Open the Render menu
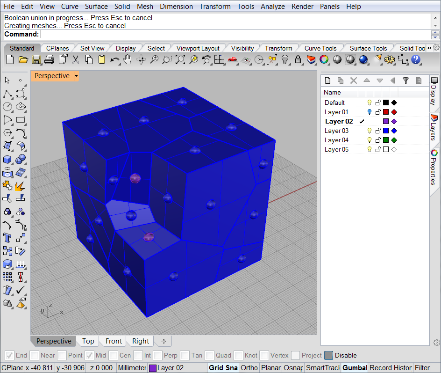Image resolution: width=441 pixels, height=373 pixels. tap(302, 6)
